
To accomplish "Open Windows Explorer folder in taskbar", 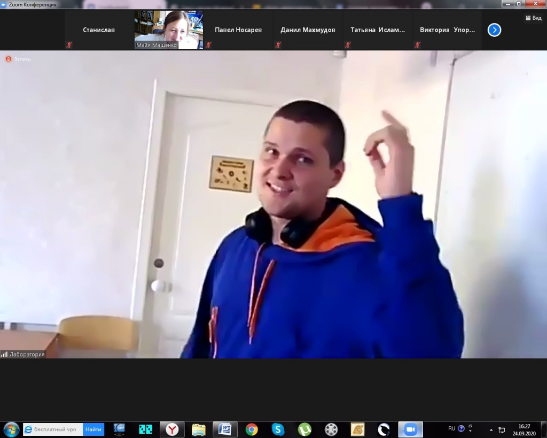I will pyautogui.click(x=199, y=429).
